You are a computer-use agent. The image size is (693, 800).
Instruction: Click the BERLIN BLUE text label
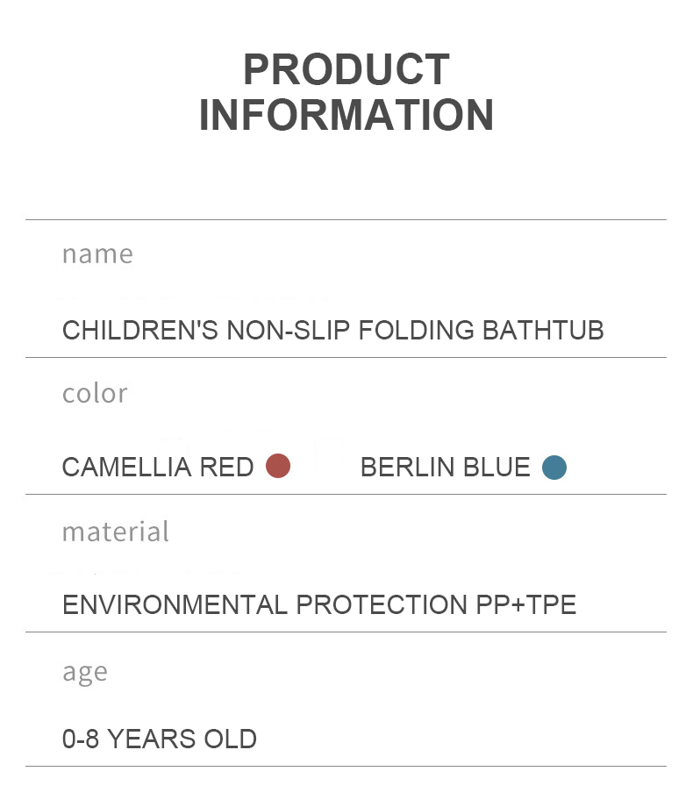point(445,468)
